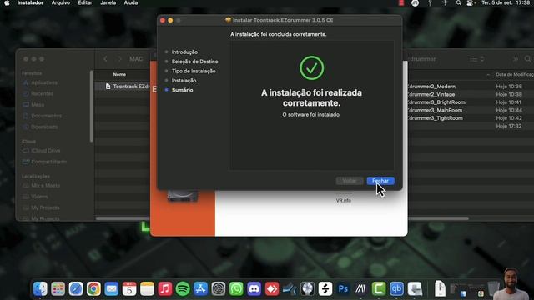This screenshot has height=300, width=534.
Task: Open Mail from the Dock
Action: (x=111, y=289)
